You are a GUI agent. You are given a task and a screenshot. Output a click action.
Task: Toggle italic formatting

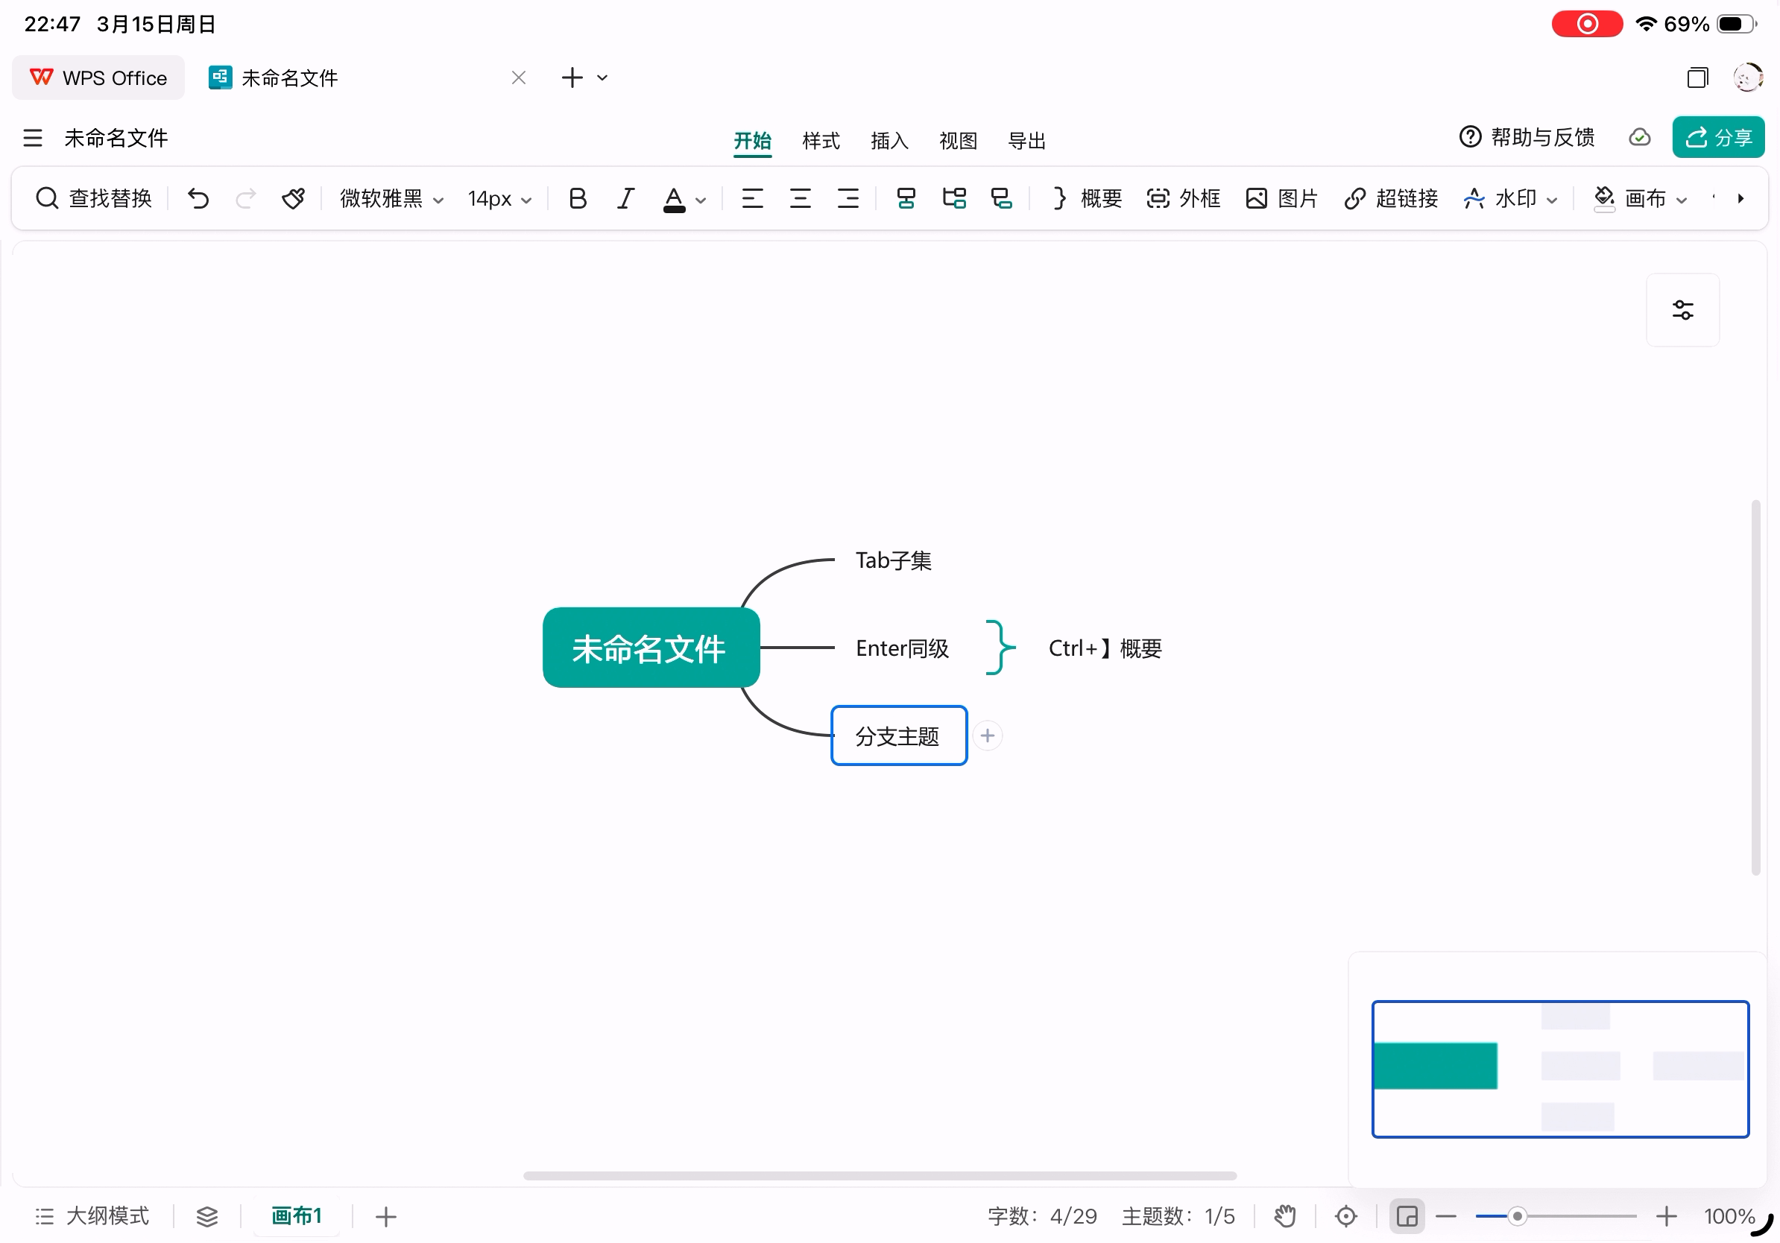[x=625, y=199]
